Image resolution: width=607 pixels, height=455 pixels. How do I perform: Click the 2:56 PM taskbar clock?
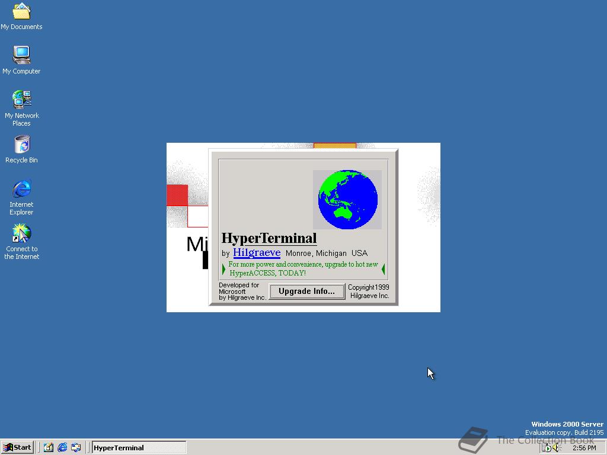pyautogui.click(x=584, y=448)
